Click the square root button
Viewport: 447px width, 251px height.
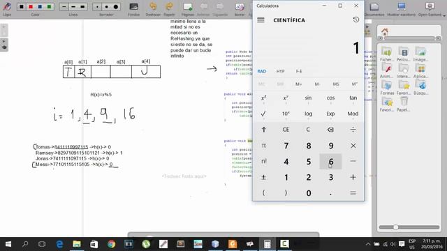pyautogui.click(x=263, y=114)
